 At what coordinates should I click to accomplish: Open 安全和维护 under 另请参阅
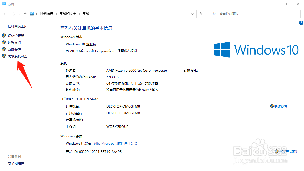point(16,163)
